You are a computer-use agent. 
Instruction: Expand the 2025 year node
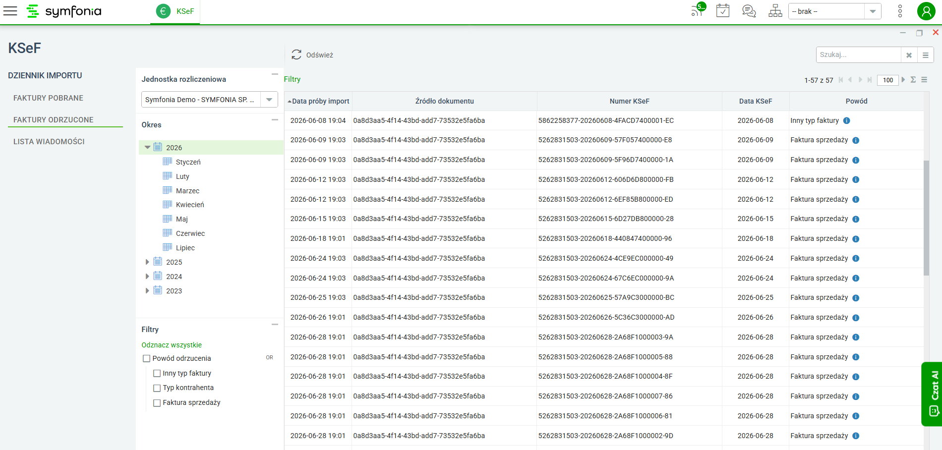click(147, 262)
